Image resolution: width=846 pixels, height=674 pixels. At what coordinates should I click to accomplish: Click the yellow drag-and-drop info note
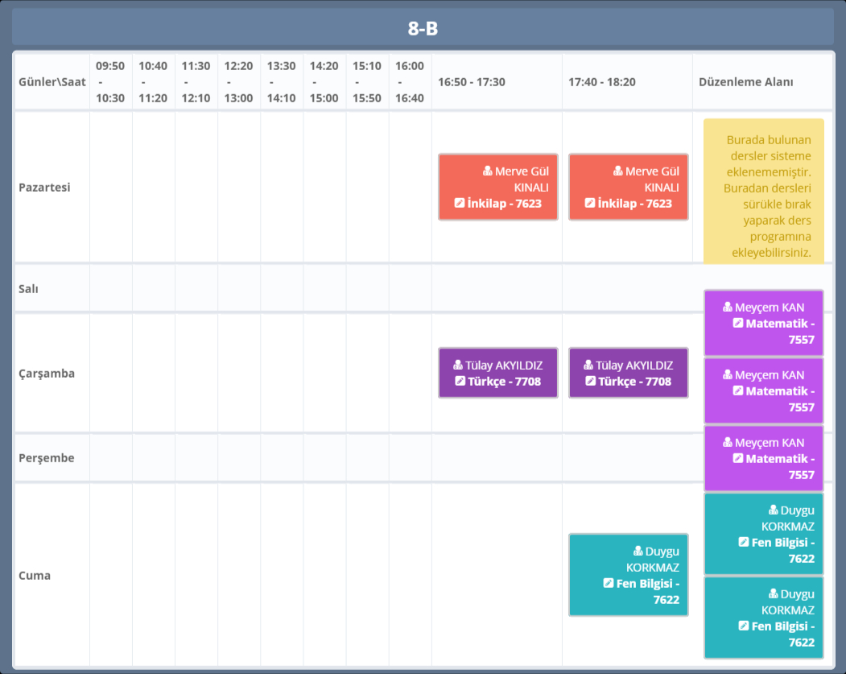[763, 191]
